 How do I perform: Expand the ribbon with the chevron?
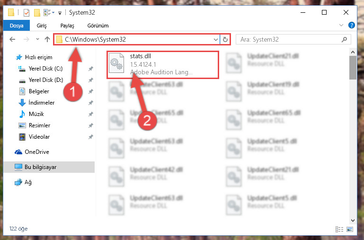341,25
